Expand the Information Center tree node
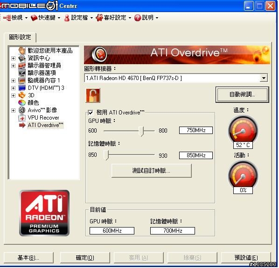The height and width of the screenshot is (268, 279). (x=13, y=58)
